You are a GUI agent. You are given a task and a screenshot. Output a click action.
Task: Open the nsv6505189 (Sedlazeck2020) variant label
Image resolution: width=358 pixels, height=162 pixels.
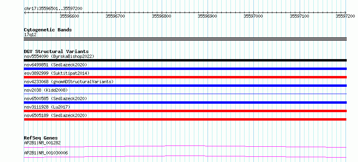56,115
